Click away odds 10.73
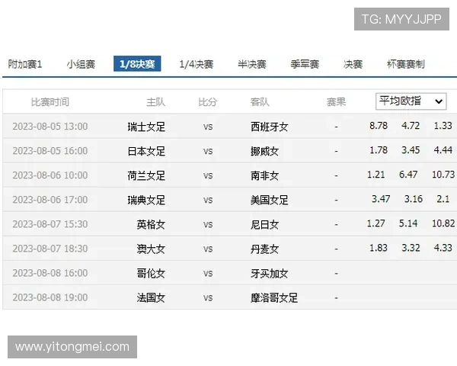This screenshot has width=457, height=366. click(443, 175)
